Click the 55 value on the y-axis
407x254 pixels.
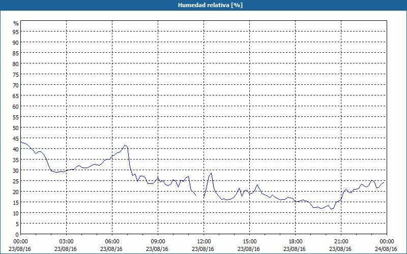tap(16, 117)
